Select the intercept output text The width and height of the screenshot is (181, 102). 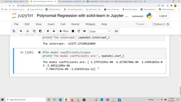pyautogui.click(x=69, y=44)
